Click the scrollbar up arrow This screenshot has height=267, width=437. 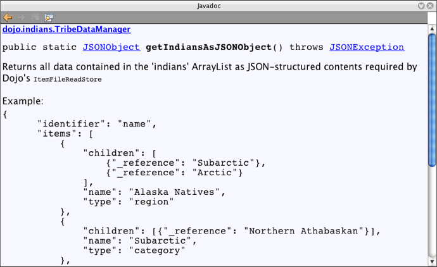(432, 28)
